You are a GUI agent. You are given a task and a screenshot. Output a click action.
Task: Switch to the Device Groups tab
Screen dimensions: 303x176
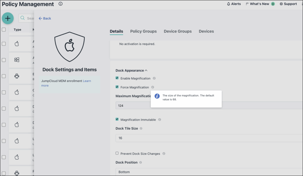click(178, 31)
